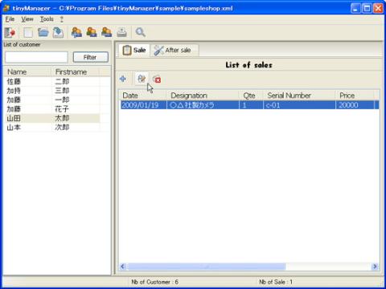Click firstname 一郎 of customer 加藤
The width and height of the screenshot is (386, 289).
(x=62, y=100)
